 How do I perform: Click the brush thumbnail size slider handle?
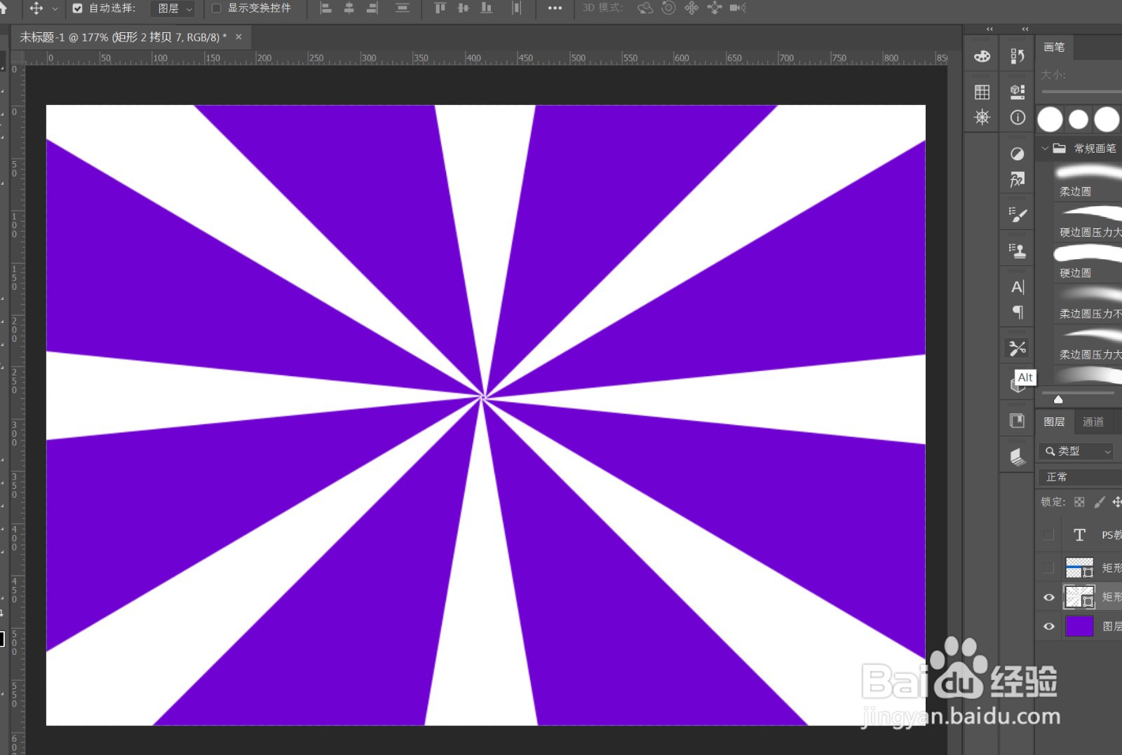click(1058, 399)
